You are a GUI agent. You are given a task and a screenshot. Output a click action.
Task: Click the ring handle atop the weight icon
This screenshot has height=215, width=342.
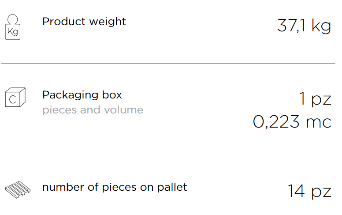(13, 19)
